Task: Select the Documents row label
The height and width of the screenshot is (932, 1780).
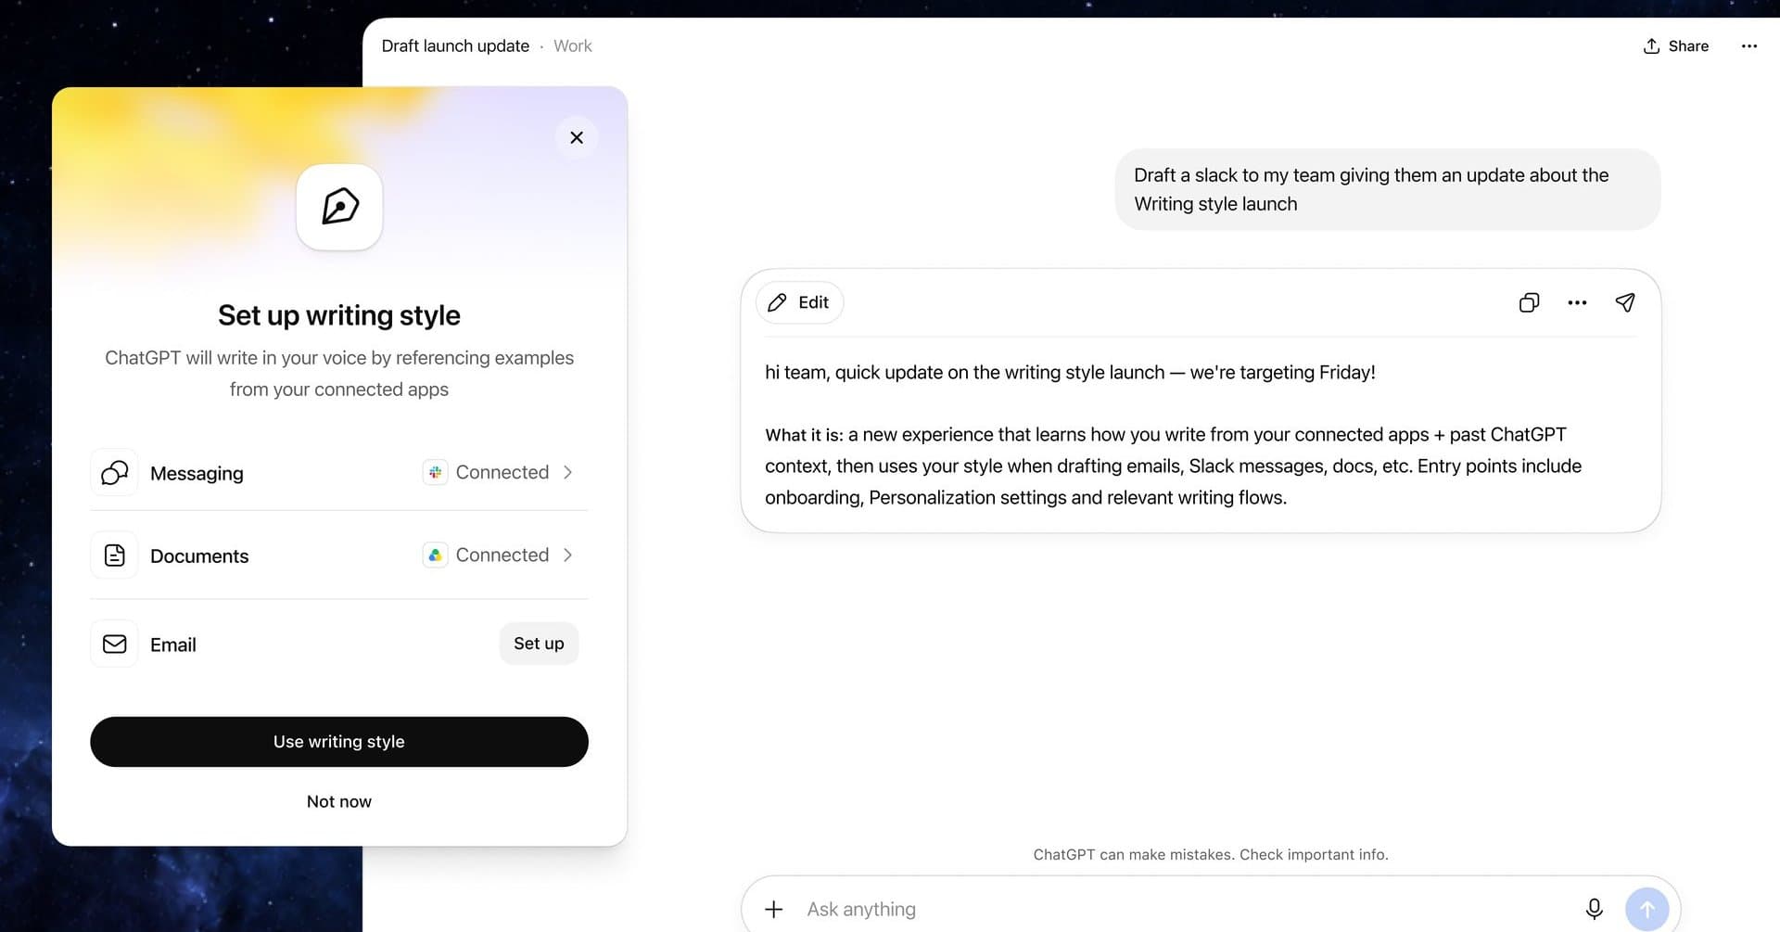Action: pos(199,555)
